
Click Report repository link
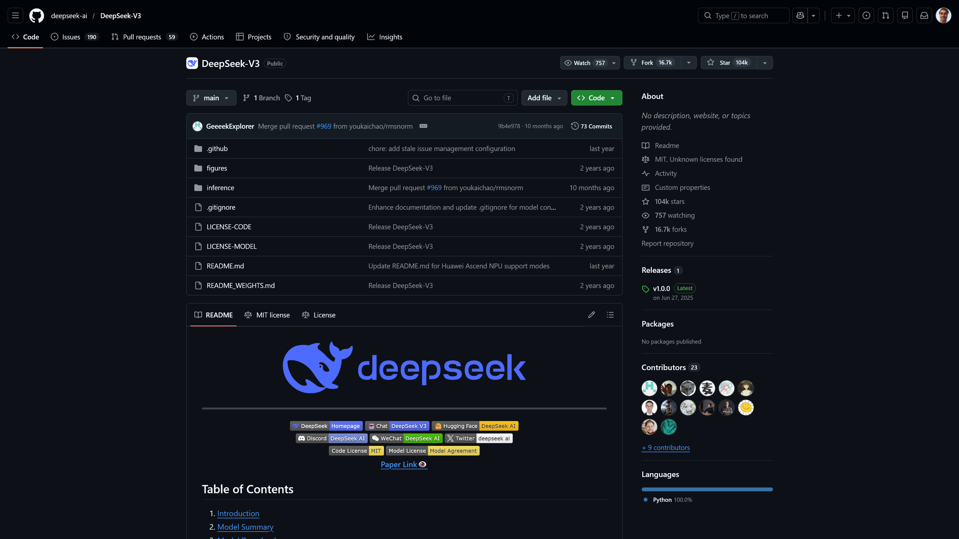point(668,243)
